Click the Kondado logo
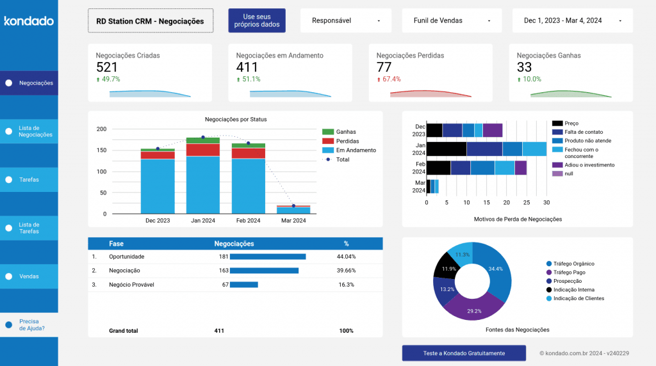The height and width of the screenshot is (366, 656). (x=29, y=21)
